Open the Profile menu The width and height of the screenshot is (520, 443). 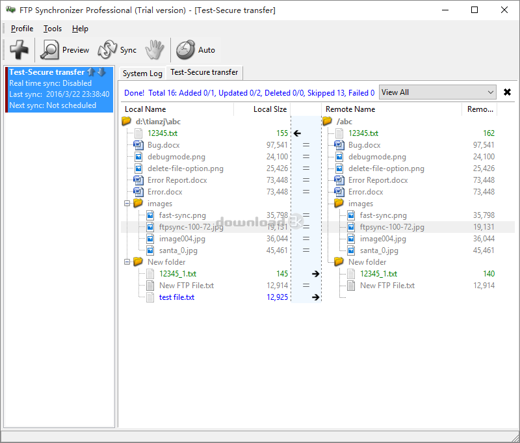pyautogui.click(x=22, y=29)
